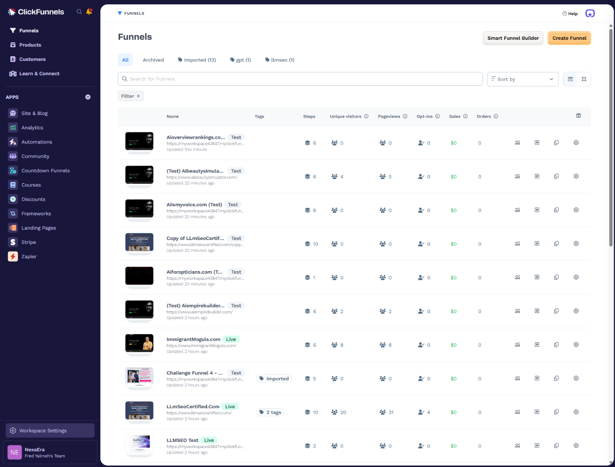Open the Sort by dropdown
615x467 pixels.
tap(522, 79)
